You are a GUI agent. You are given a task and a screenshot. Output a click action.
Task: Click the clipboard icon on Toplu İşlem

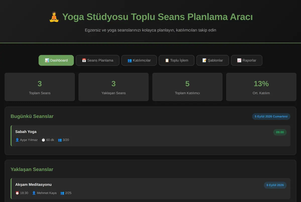(167, 60)
